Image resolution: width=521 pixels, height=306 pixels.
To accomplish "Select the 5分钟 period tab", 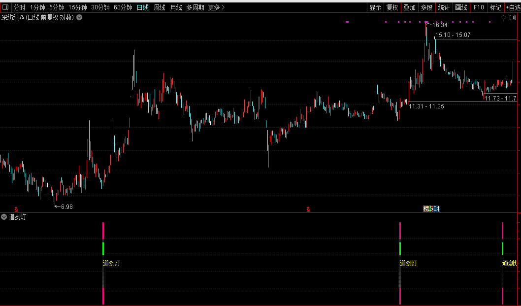I will click(x=57, y=7).
